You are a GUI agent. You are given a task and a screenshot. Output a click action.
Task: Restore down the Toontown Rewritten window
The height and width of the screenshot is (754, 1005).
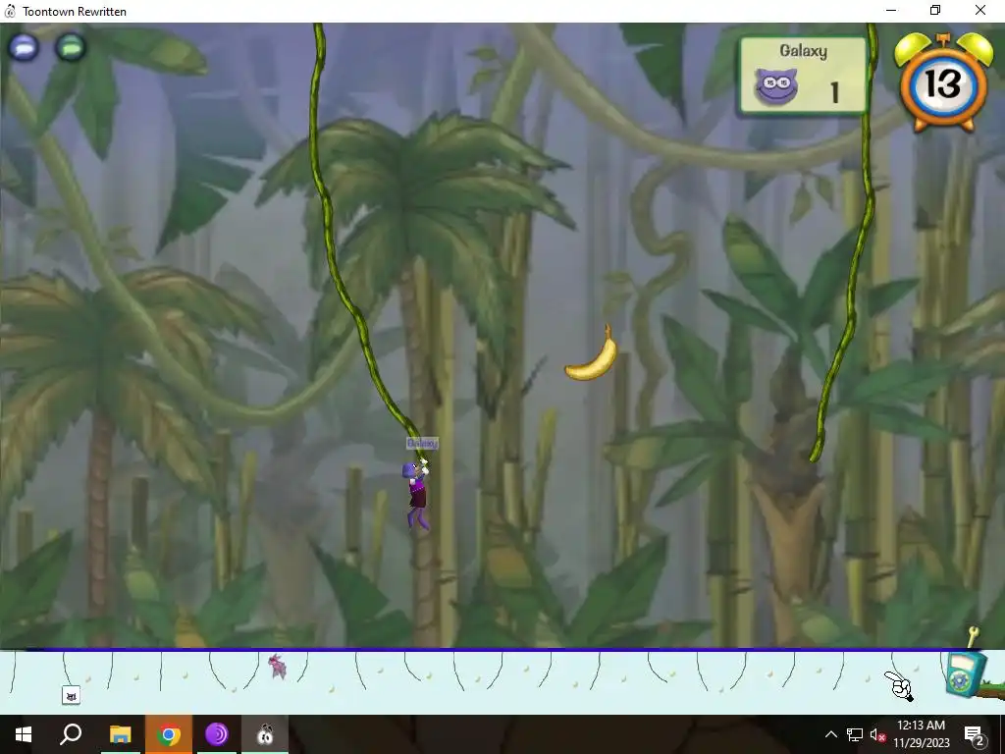pyautogui.click(x=935, y=10)
